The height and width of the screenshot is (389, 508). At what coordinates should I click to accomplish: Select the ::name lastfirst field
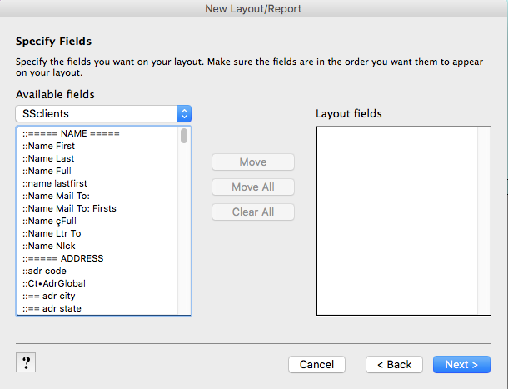click(97, 183)
